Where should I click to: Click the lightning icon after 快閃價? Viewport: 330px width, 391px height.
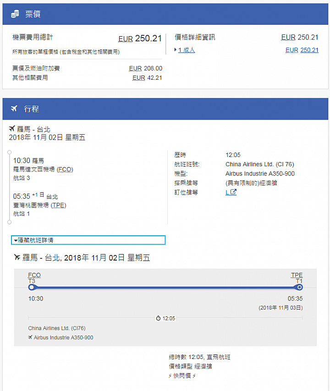point(194,375)
